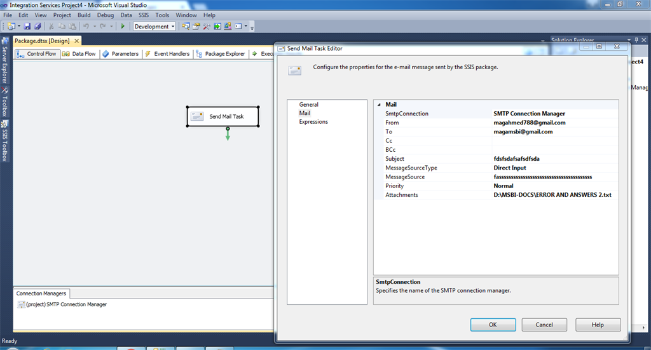Screen dimensions: 651x350
Task: Switch to the Parameters tab
Action: point(121,53)
